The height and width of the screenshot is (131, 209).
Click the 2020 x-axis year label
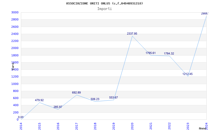132,126
